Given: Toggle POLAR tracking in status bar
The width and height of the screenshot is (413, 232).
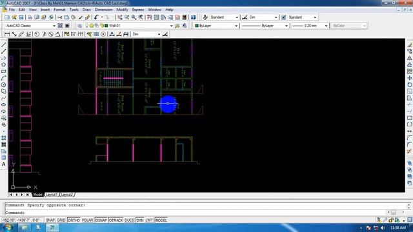Looking at the screenshot, I should pyautogui.click(x=88, y=220).
